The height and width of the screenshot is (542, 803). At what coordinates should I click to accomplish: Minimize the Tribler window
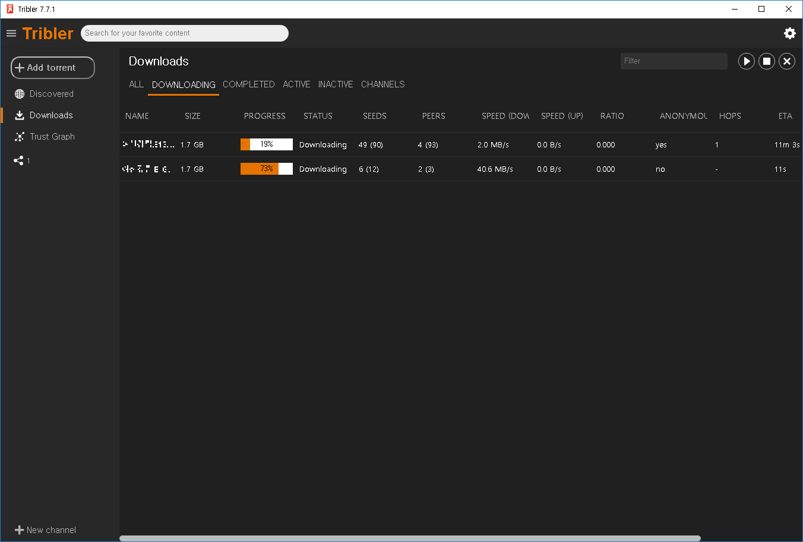click(735, 9)
